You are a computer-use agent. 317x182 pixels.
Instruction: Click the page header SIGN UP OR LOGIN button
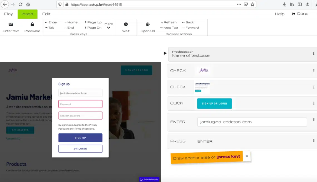pos(137,70)
